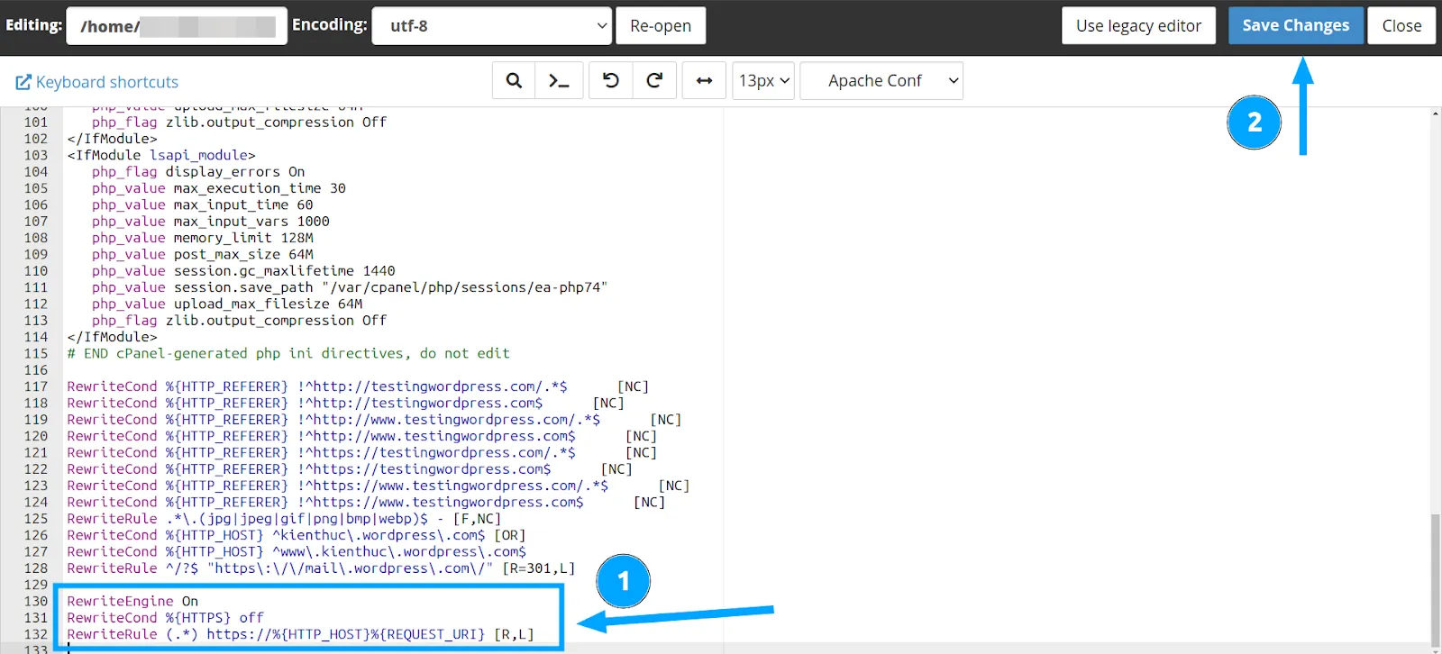Image resolution: width=1442 pixels, height=654 pixels.
Task: Toggle line wrap arrows icon
Action: [x=705, y=80]
